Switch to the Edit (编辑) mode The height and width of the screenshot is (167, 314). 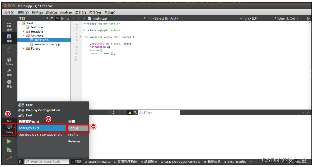click(9, 38)
